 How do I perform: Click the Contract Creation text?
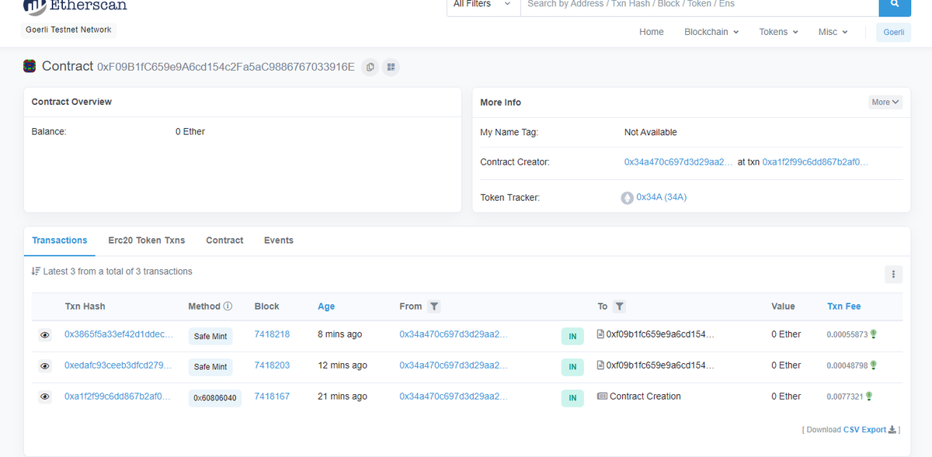pyautogui.click(x=645, y=396)
